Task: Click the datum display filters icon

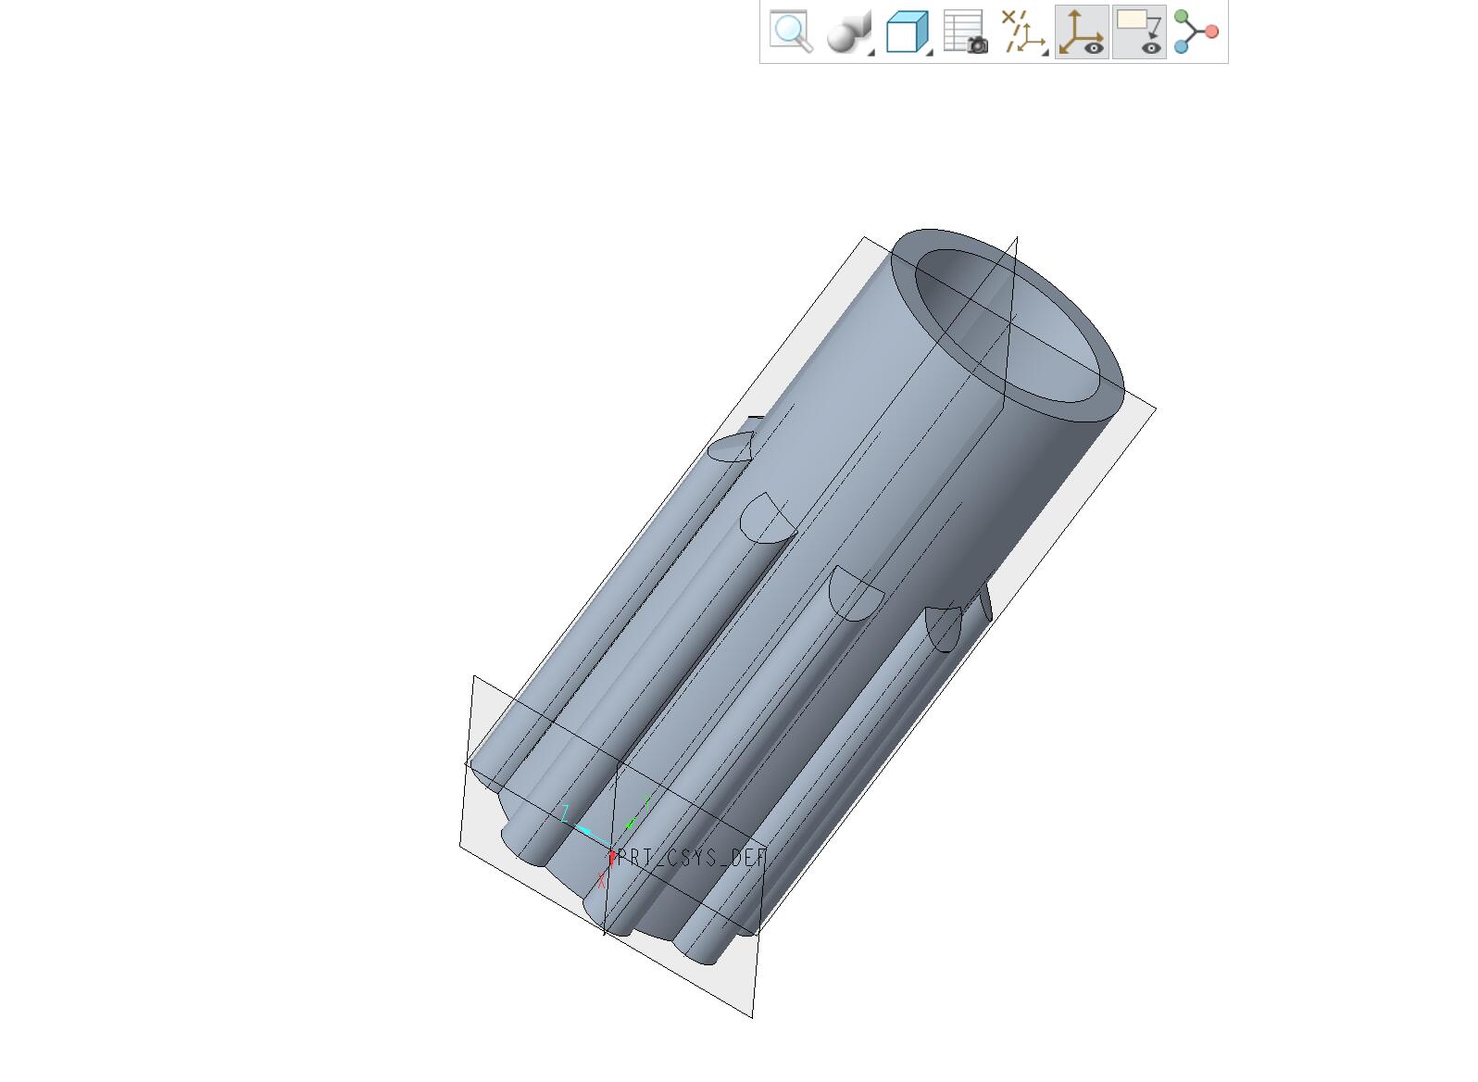Action: (x=1022, y=32)
